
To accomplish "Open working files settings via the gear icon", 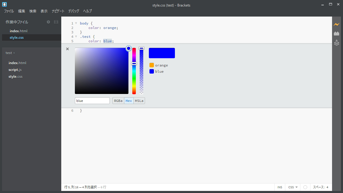I will coord(48,22).
